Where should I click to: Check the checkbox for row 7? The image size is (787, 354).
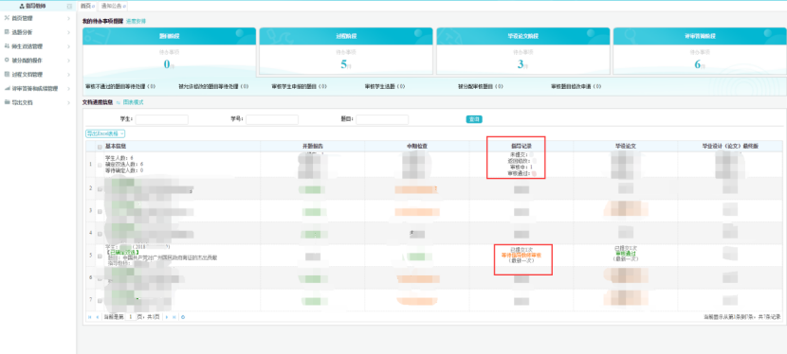(x=100, y=300)
